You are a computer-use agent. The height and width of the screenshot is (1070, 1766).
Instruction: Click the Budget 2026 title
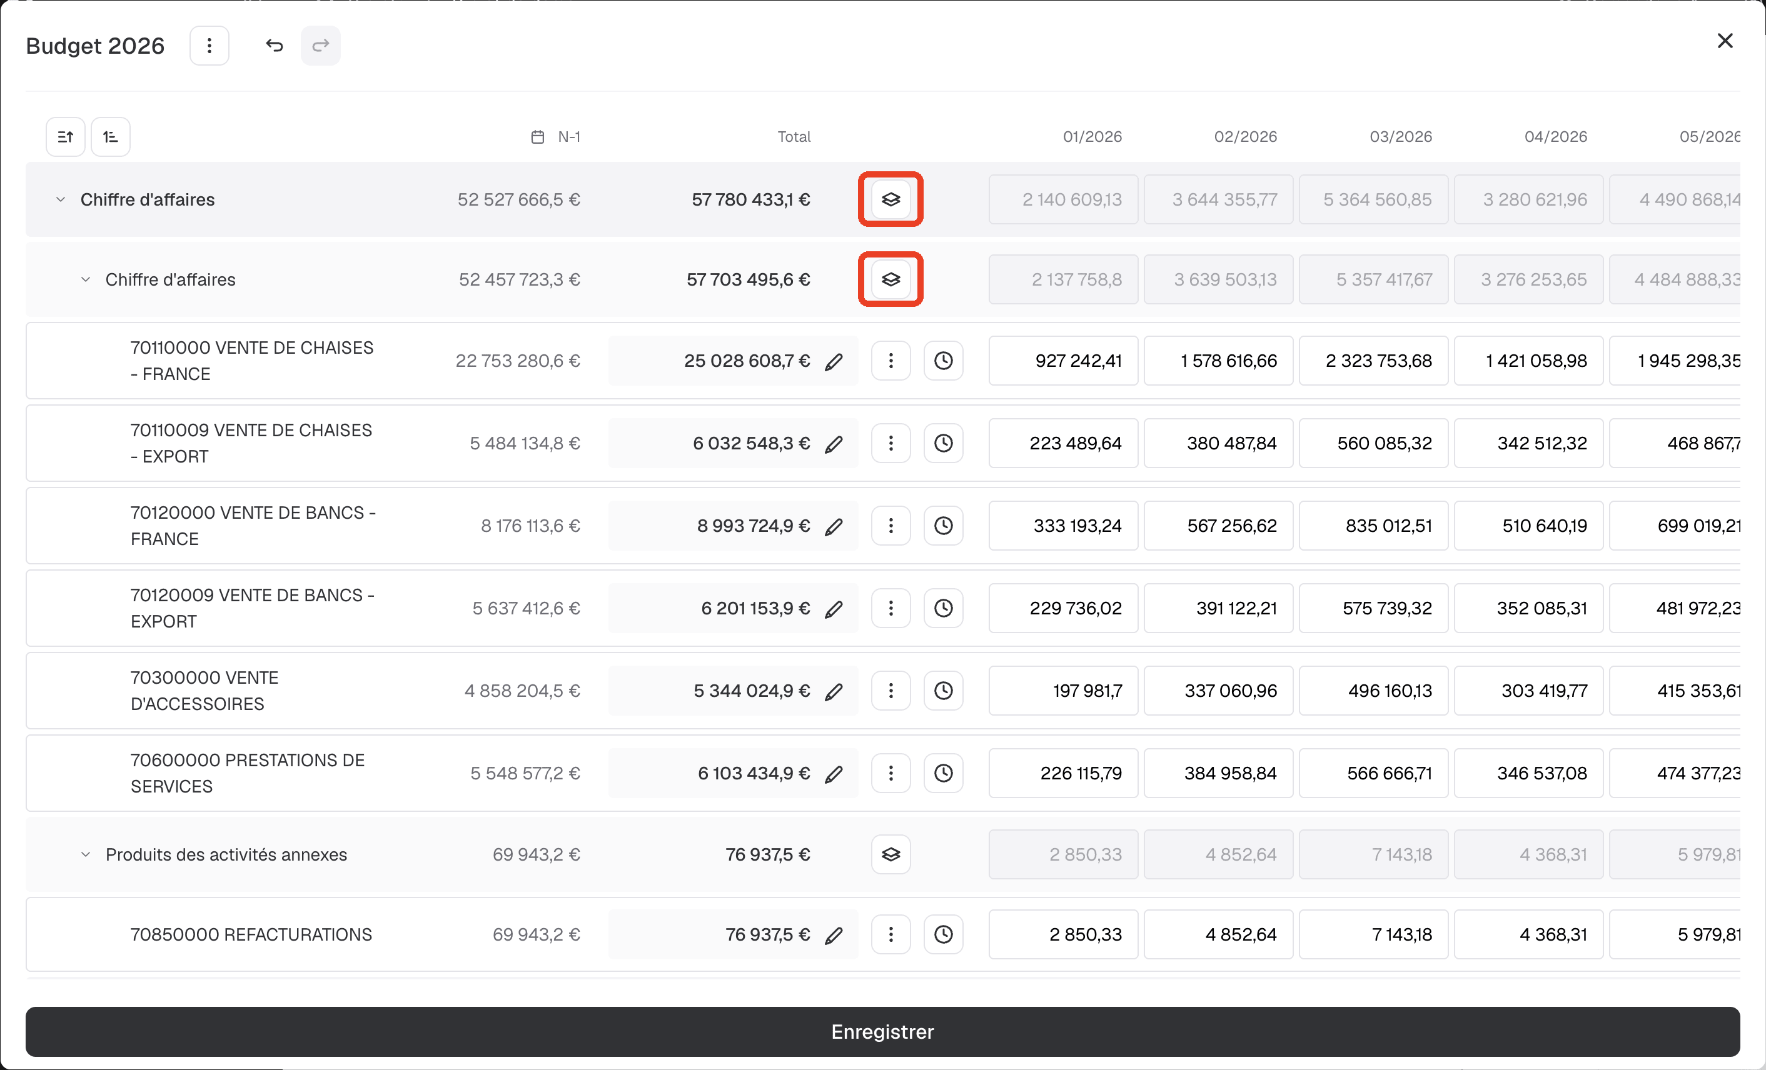[x=95, y=46]
